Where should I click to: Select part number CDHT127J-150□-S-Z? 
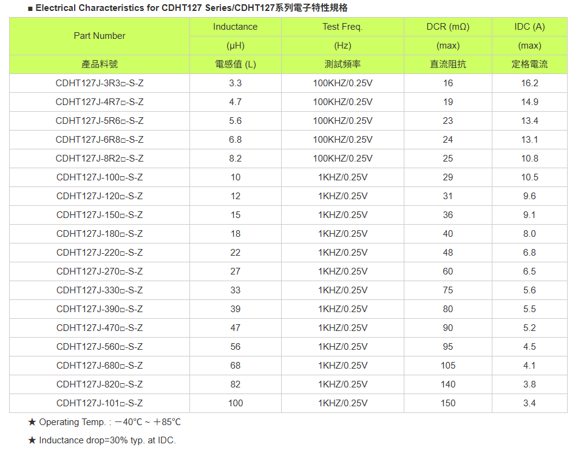coord(100,214)
